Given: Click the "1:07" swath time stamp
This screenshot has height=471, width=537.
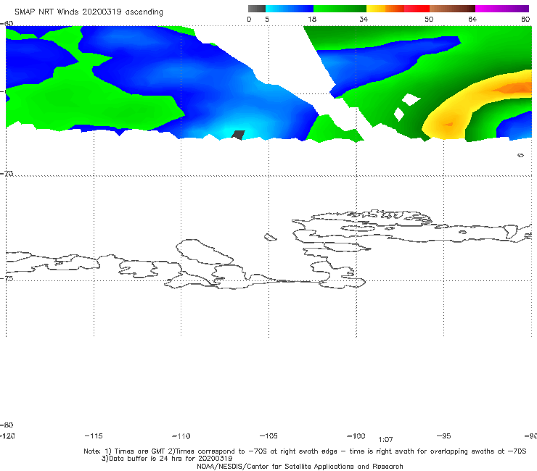Looking at the screenshot, I should tap(385, 439).
